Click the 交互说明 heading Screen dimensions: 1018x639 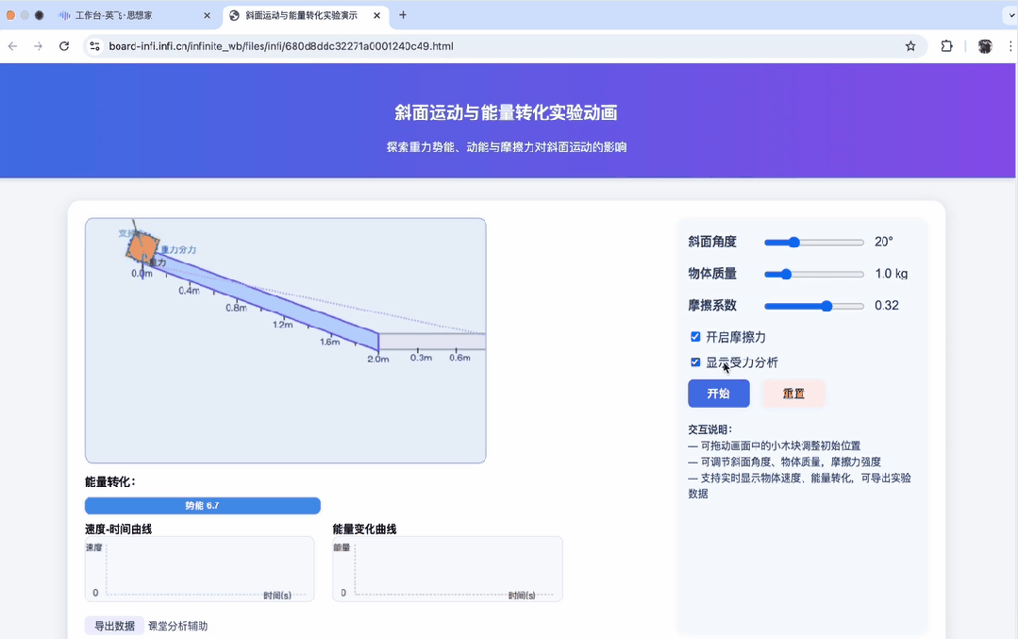tap(710, 429)
